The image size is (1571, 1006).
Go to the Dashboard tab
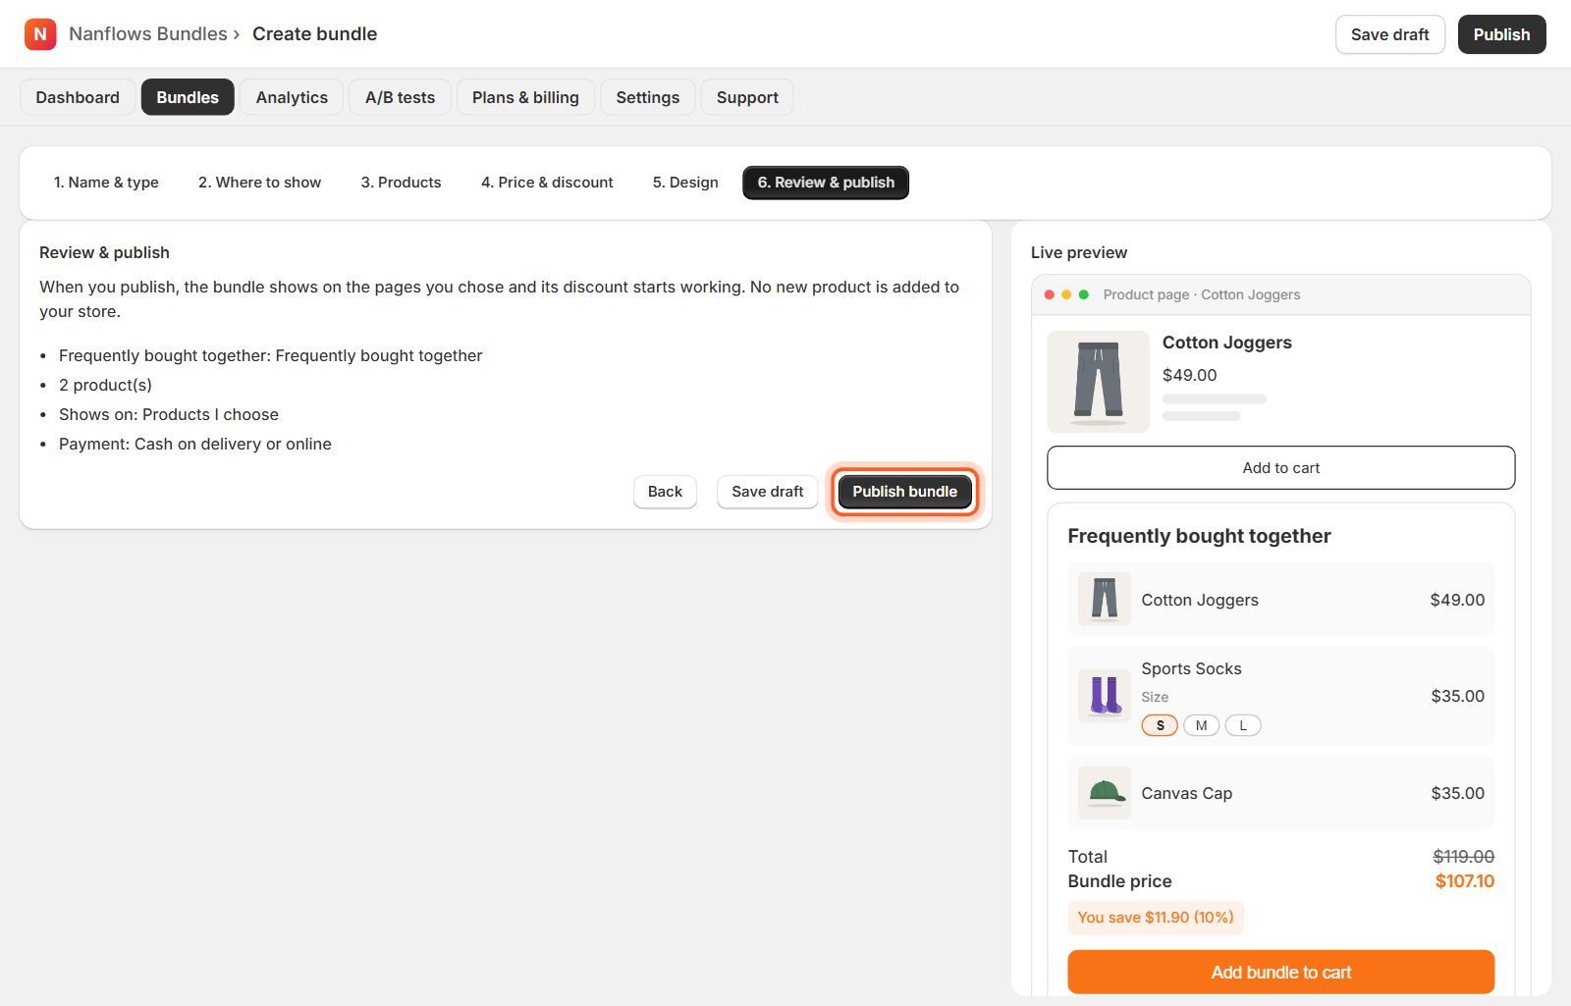pos(78,97)
